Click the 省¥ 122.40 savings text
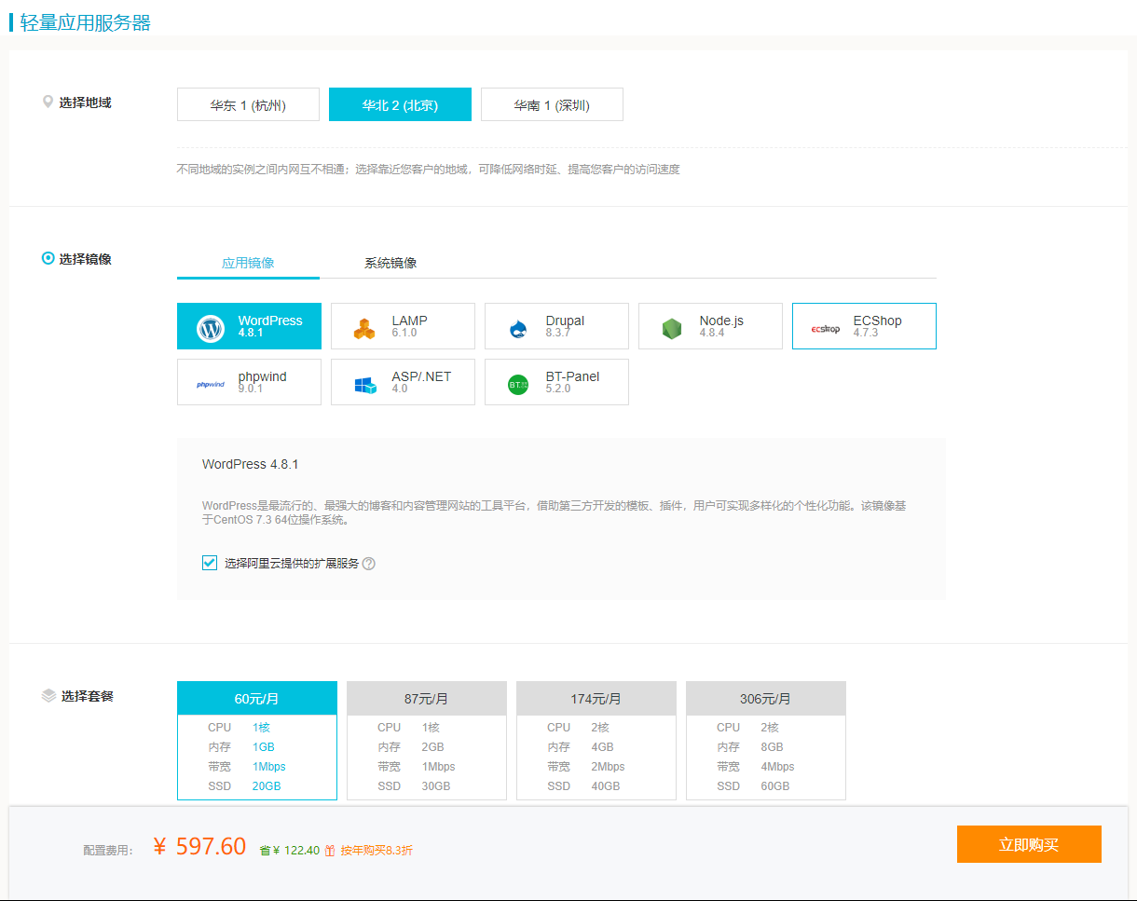 (290, 851)
